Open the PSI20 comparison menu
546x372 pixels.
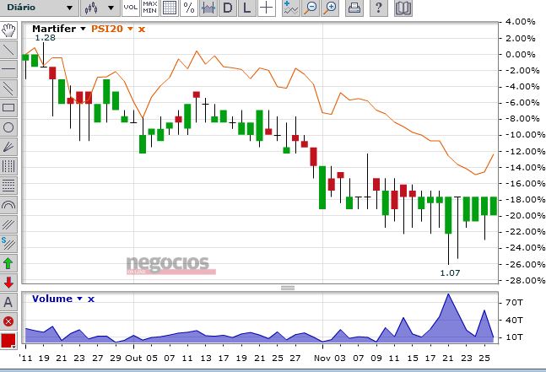130,29
